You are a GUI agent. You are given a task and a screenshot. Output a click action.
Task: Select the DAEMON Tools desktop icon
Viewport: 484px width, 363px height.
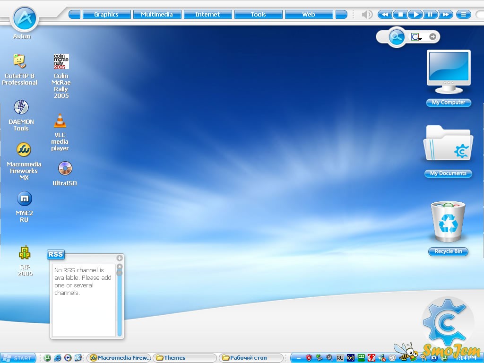(21, 107)
